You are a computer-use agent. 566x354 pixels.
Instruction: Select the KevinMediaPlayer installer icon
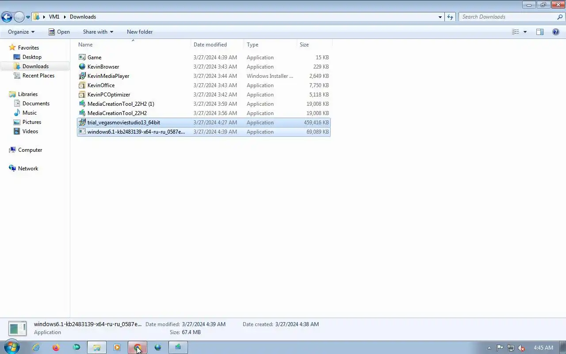click(82, 76)
